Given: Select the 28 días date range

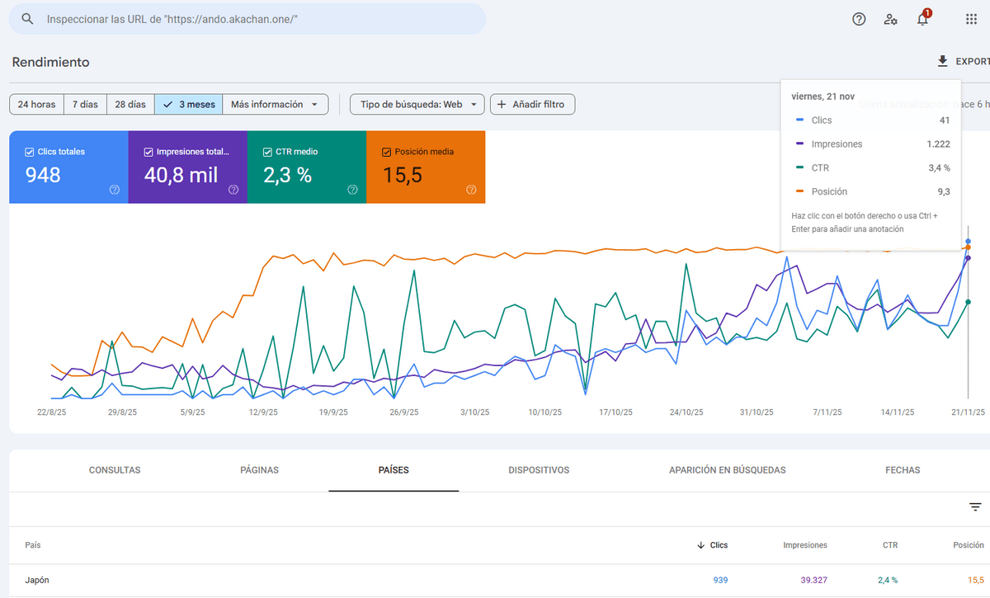Looking at the screenshot, I should 130,105.
